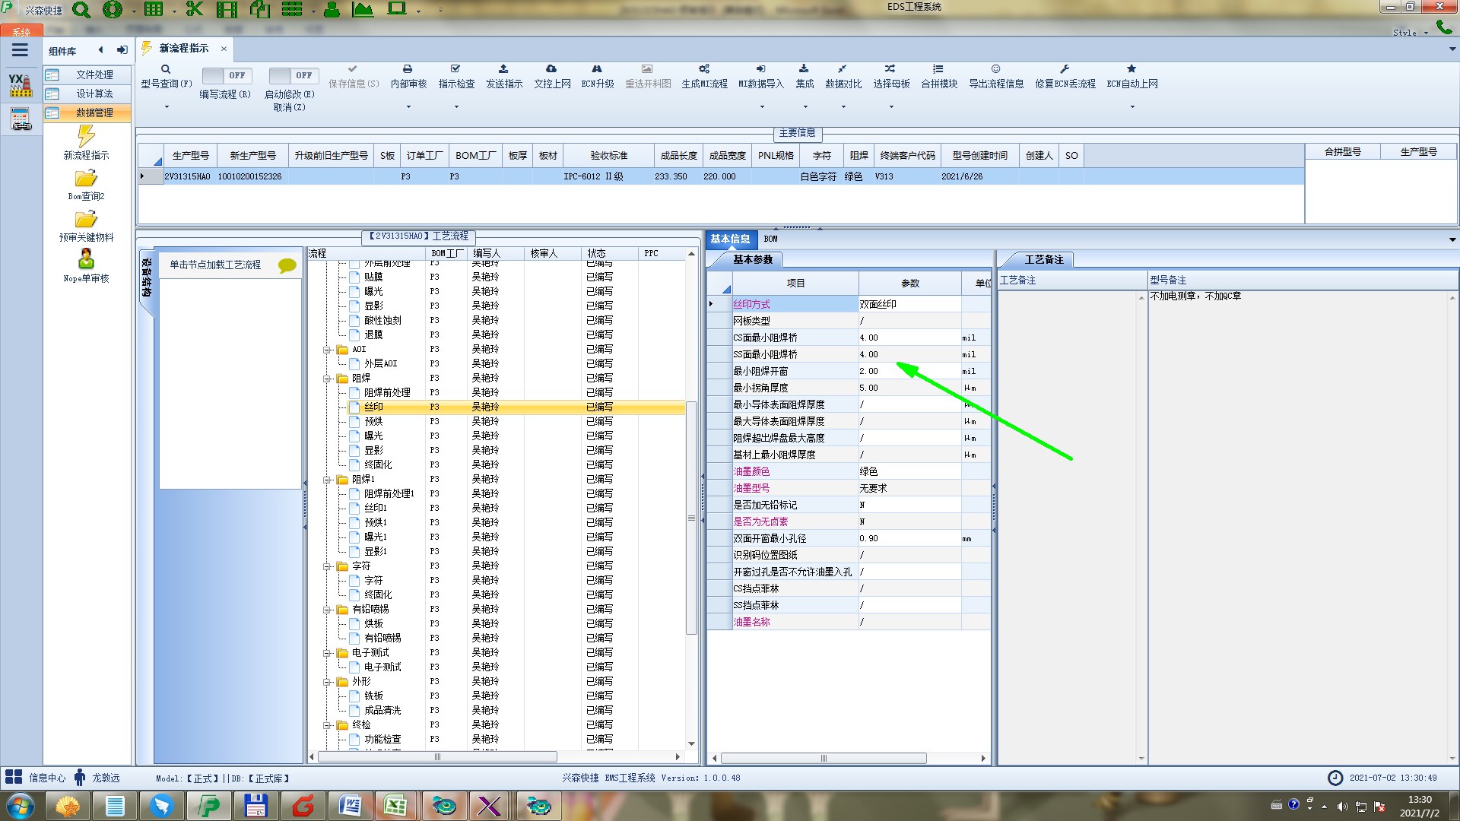Screen dimensions: 1460x821
Task: Open Nope单审核 person icon
Action: [x=86, y=259]
